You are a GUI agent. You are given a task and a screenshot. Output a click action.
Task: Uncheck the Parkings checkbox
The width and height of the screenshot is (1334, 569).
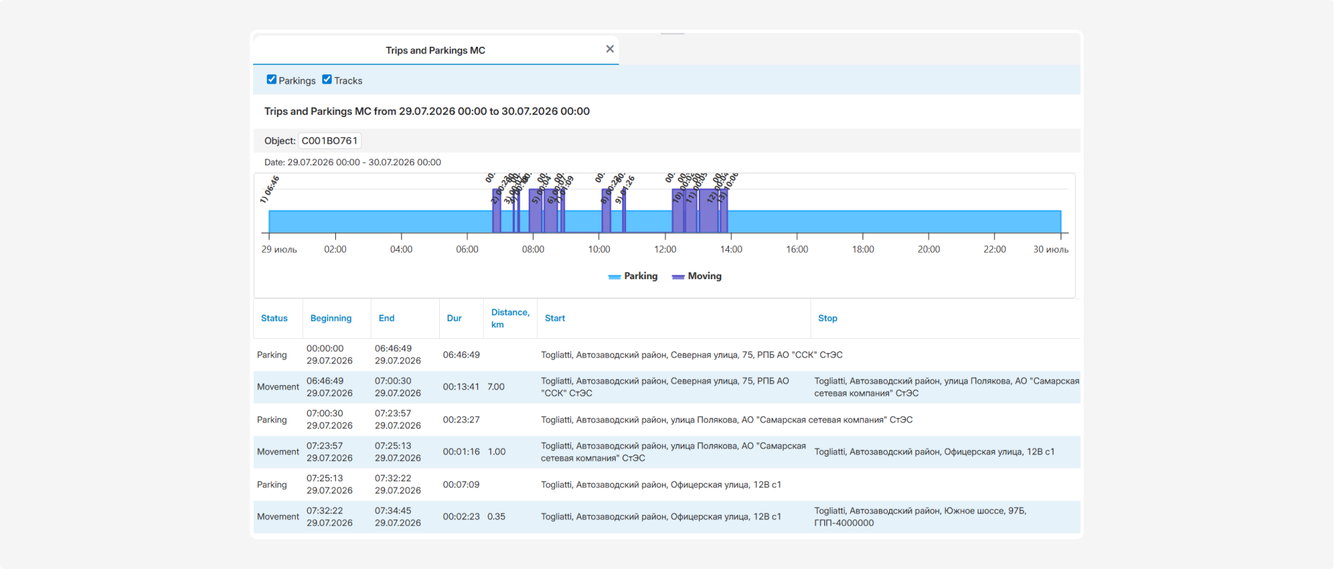coord(271,79)
